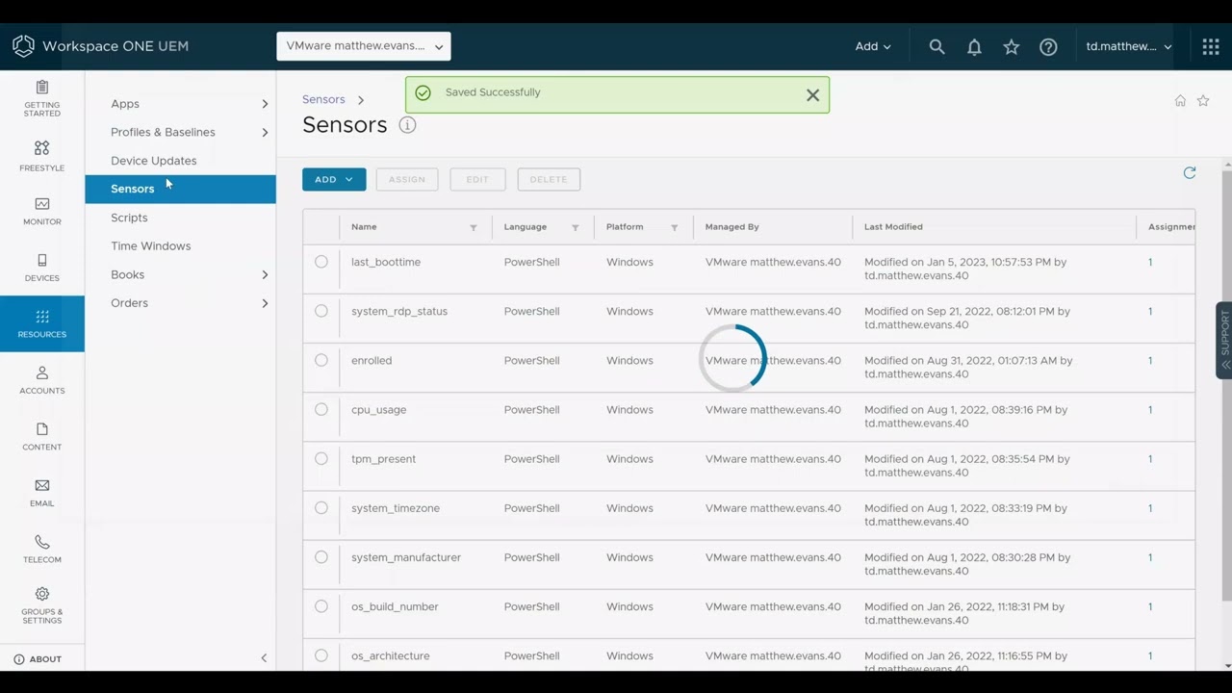Click the Sensors breadcrumb link

[323, 99]
